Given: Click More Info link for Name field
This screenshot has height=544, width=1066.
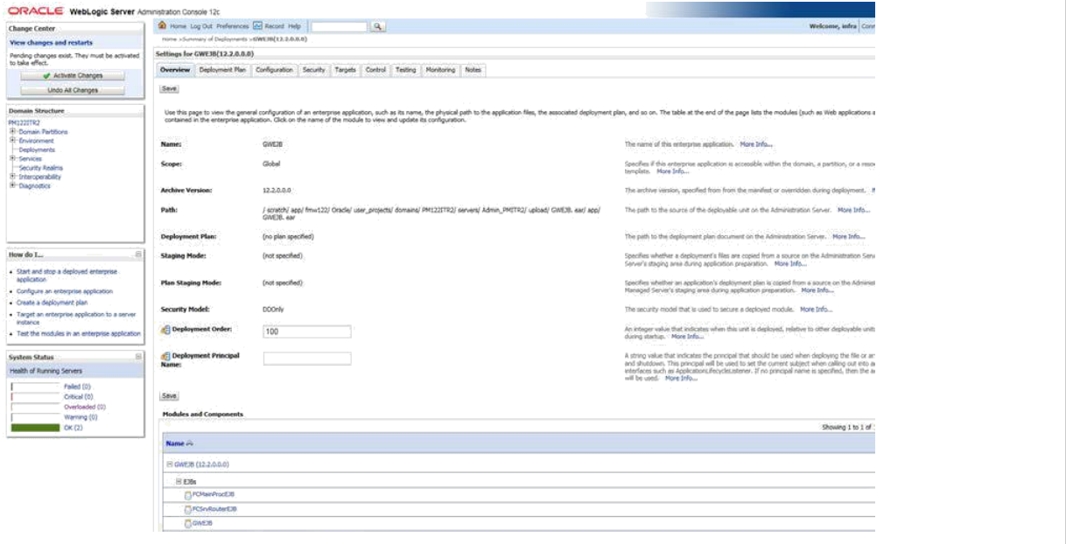Looking at the screenshot, I should pyautogui.click(x=756, y=144).
